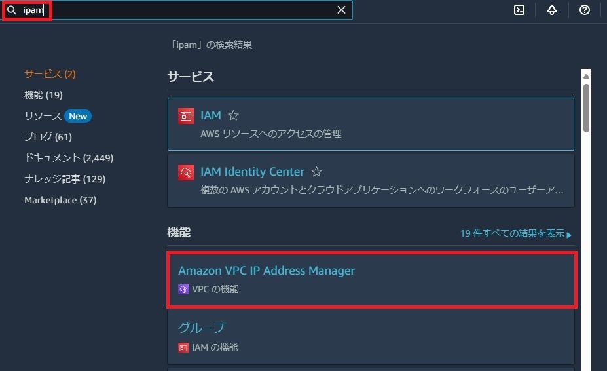This screenshot has width=607, height=371.
Task: Click the IAM Identity Center icon
Action: (186, 172)
